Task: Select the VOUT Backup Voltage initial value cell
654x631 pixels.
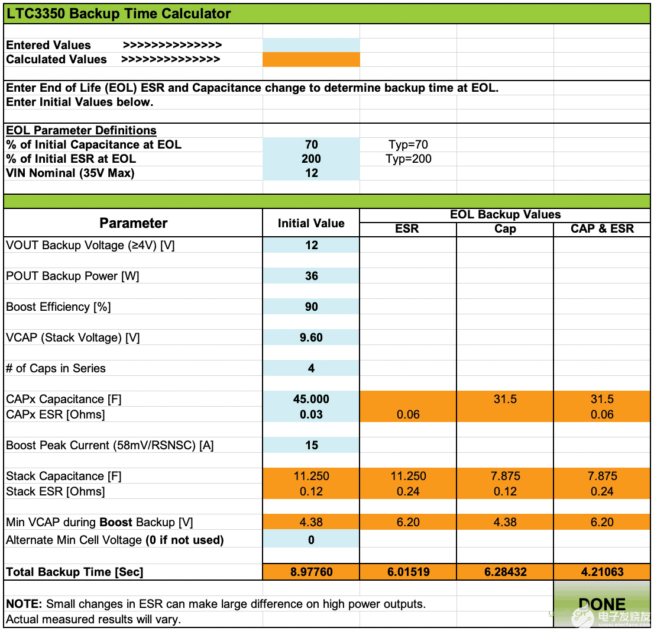Action: pyautogui.click(x=311, y=245)
